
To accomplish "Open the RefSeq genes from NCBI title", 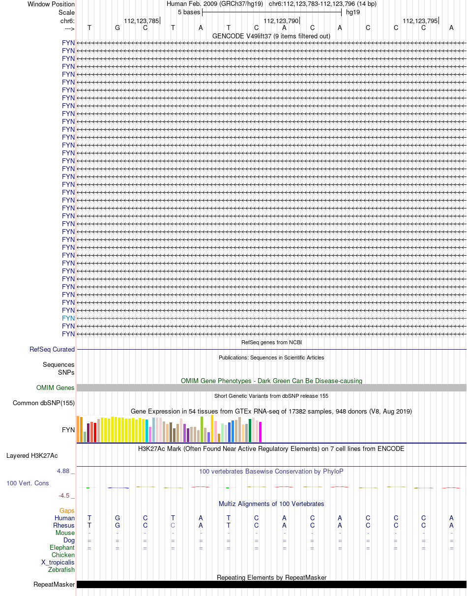I will coord(271,342).
